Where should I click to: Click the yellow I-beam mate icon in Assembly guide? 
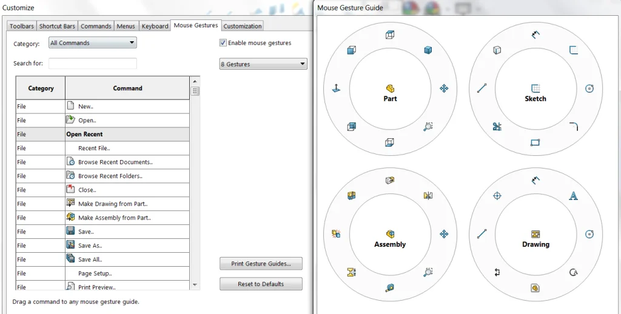[351, 272]
